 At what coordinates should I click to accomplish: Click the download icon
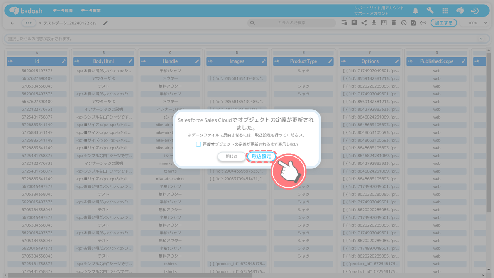pos(374,23)
